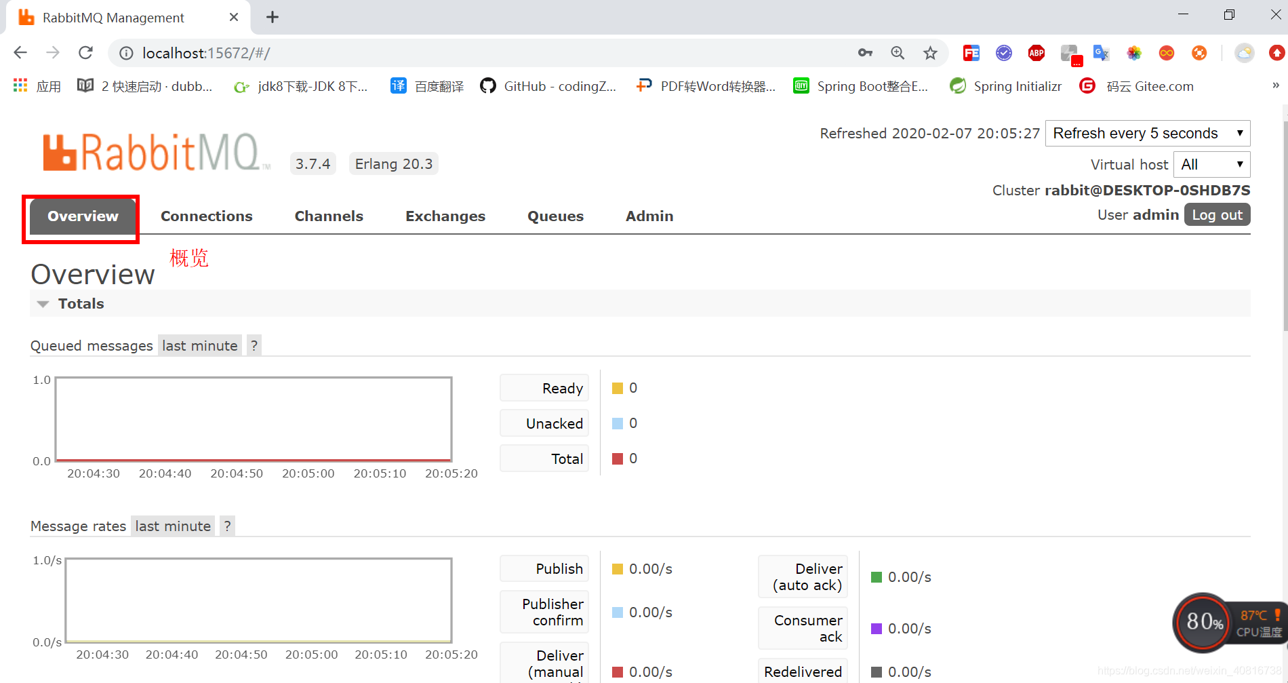Switch to the Exchanges tab

[445, 216]
